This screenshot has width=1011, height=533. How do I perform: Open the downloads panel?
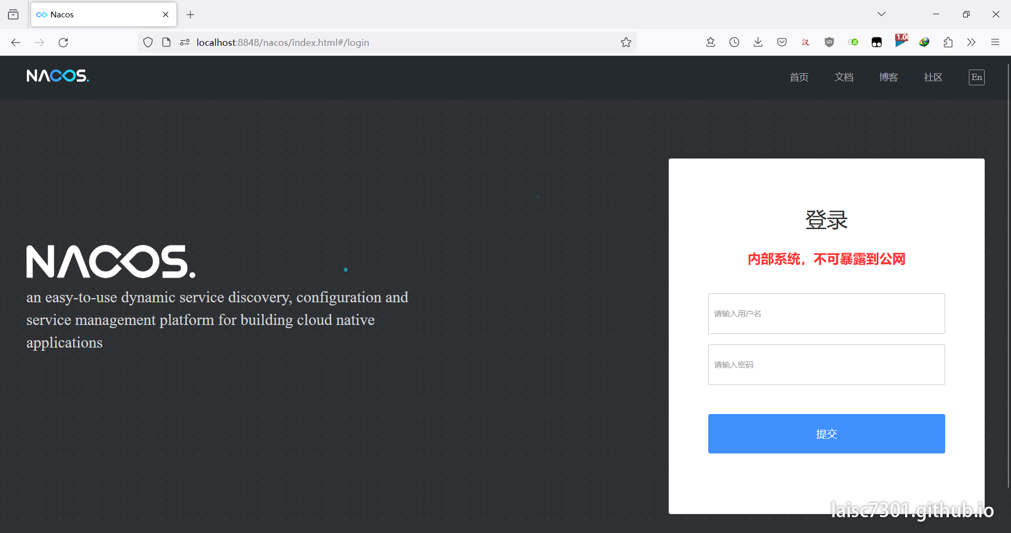758,42
